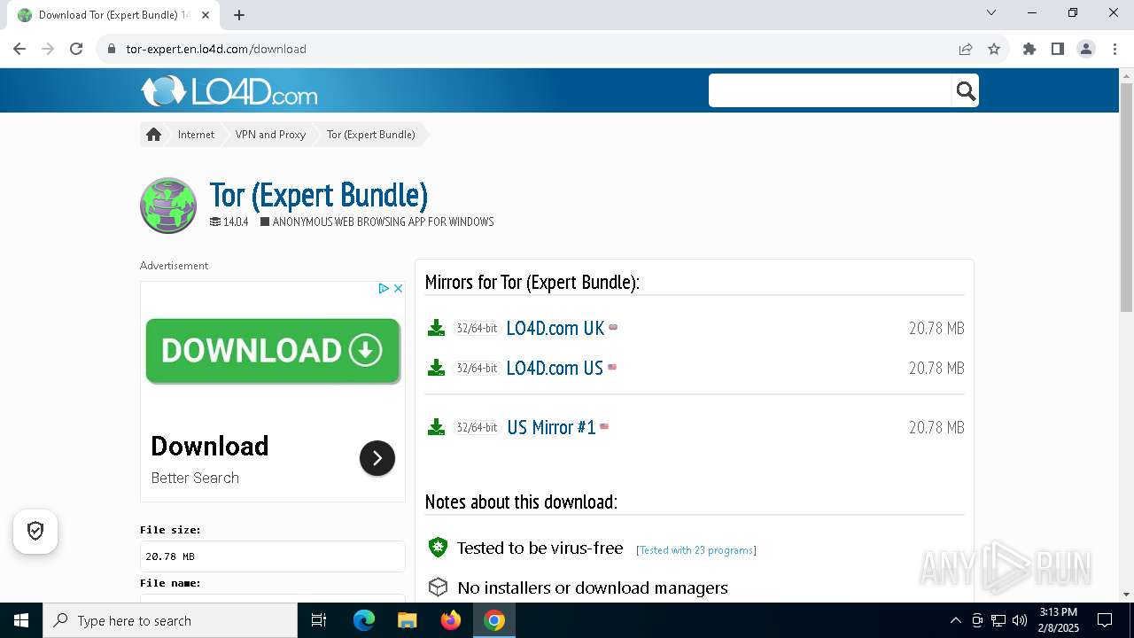Click the LO4D.com logo
Screen dimensions: 1134x638
pyautogui.click(x=229, y=90)
